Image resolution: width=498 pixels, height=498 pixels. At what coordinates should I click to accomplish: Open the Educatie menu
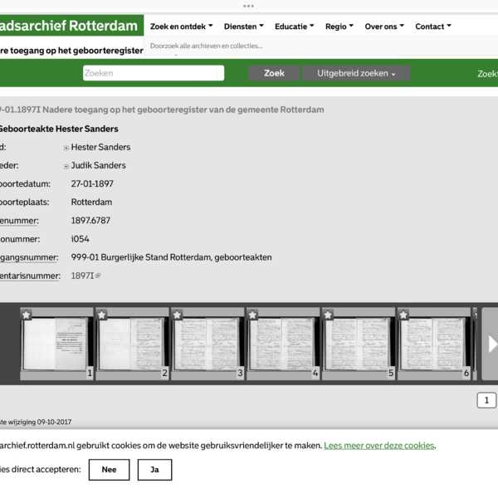coord(294,27)
